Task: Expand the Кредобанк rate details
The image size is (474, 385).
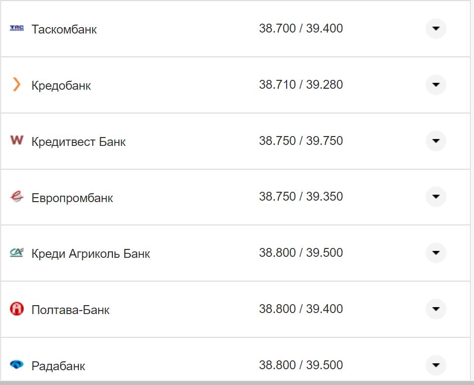Action: (436, 85)
